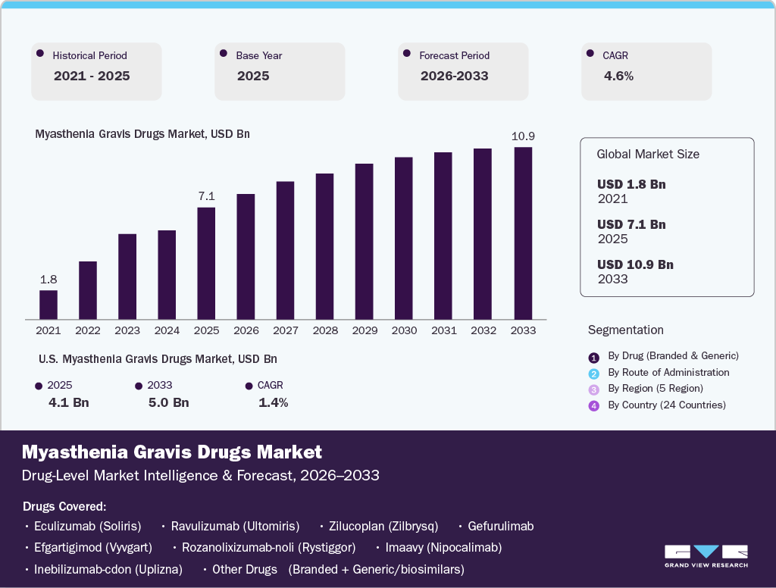
Task: Click Inebilizumab-cdon (Uplizna) drug entry
Action: pyautogui.click(x=108, y=569)
